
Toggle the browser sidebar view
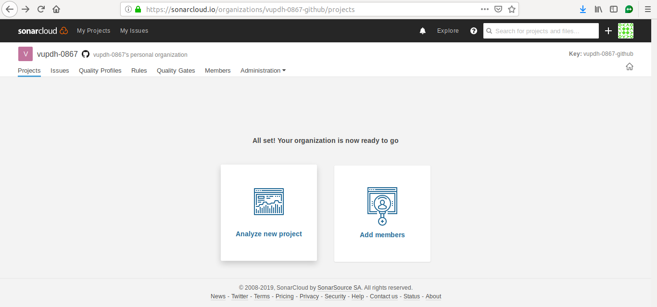pyautogui.click(x=614, y=9)
